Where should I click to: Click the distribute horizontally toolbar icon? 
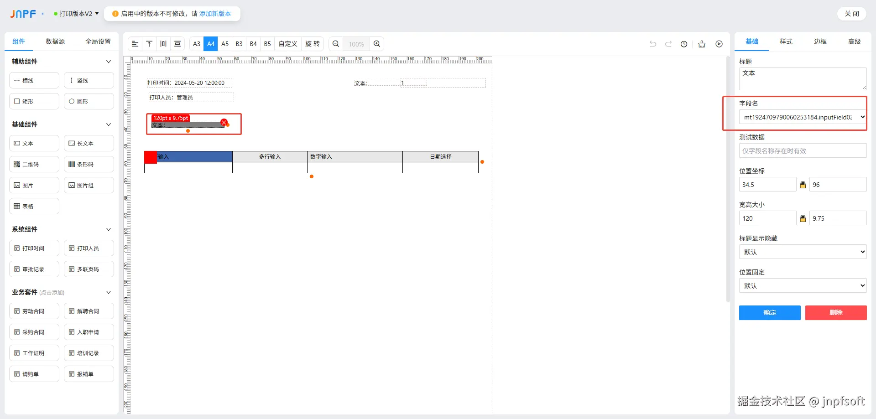pos(163,44)
